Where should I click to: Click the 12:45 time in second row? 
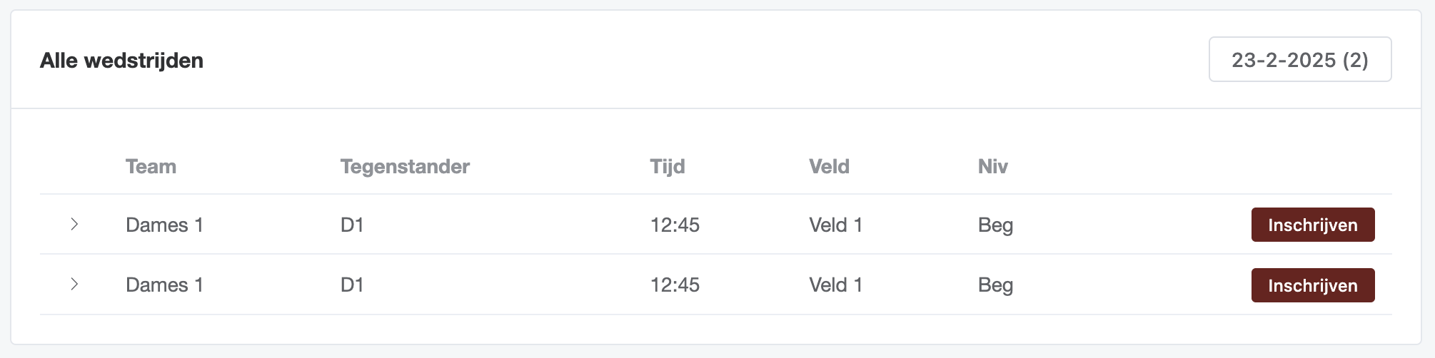675,285
